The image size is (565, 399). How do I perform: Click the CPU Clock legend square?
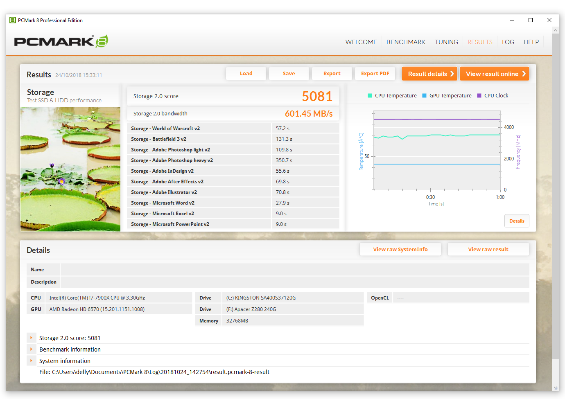point(479,96)
